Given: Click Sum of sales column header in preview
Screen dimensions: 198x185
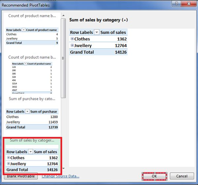Looking at the screenshot, I should [113, 32].
